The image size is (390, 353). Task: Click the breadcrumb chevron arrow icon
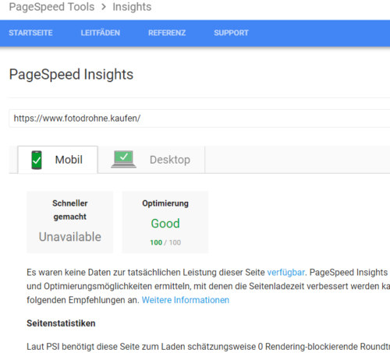coord(104,7)
